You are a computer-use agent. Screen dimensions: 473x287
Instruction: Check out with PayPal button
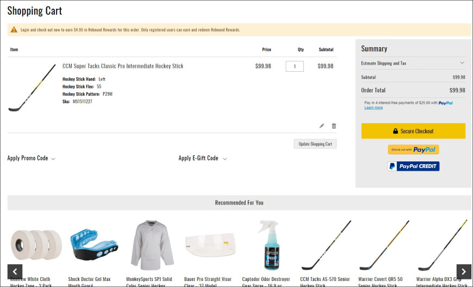coord(413,149)
